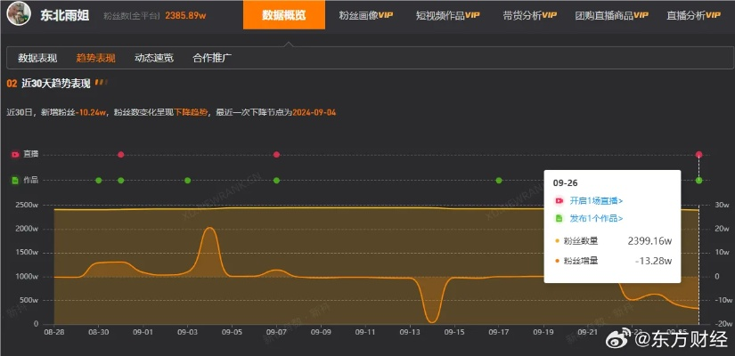The height and width of the screenshot is (356, 735).
Task: Click the 作品 marker at 09-07
Action: (276, 181)
